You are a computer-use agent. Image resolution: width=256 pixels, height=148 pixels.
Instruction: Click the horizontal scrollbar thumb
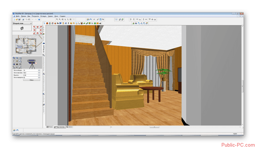154,127
